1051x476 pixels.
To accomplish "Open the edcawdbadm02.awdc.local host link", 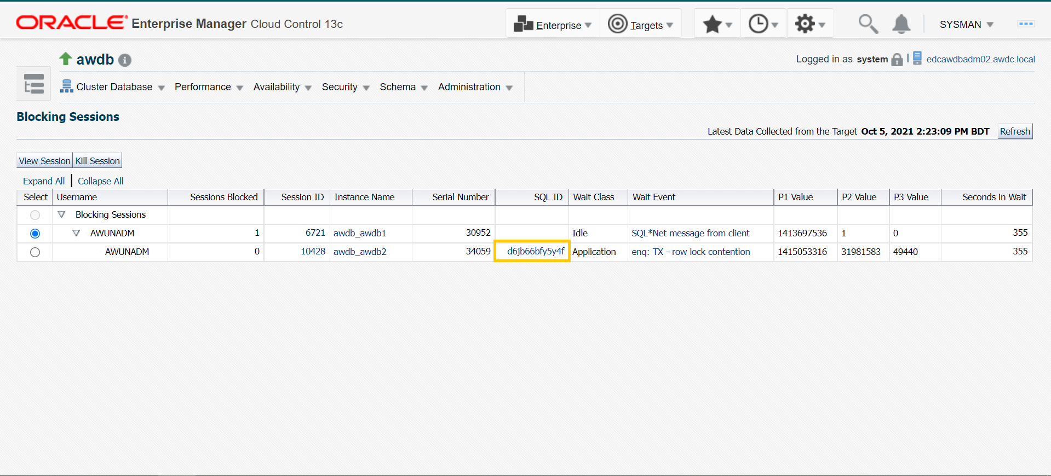I will (981, 59).
